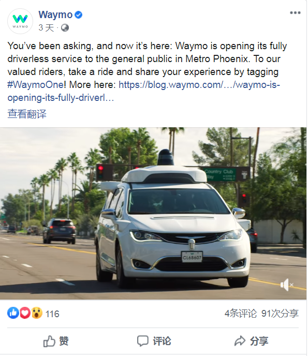Image resolution: width=308 pixels, height=356 pixels.
Task: View the 4条评论 comments count
Action: pos(241,314)
